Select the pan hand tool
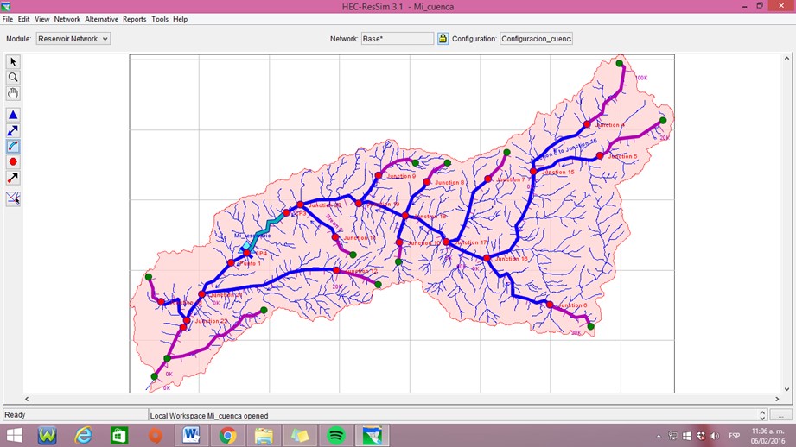Screen dimensions: 796x447 [13, 93]
